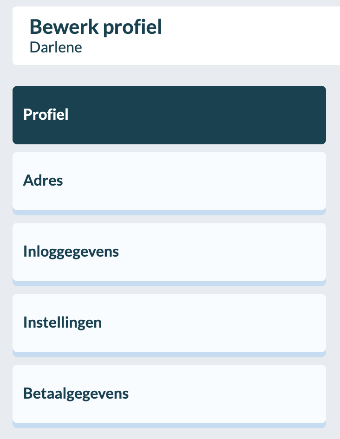Image resolution: width=340 pixels, height=439 pixels.
Task: Open settings via the Instellingen card
Action: tap(169, 323)
